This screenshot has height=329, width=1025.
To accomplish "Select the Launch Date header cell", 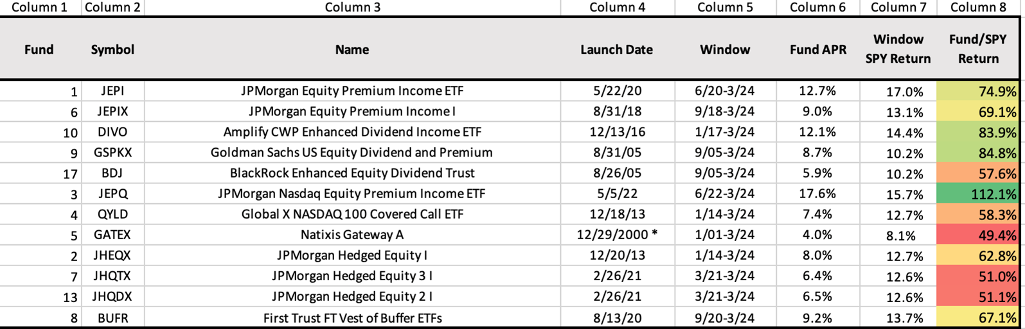I will [616, 49].
